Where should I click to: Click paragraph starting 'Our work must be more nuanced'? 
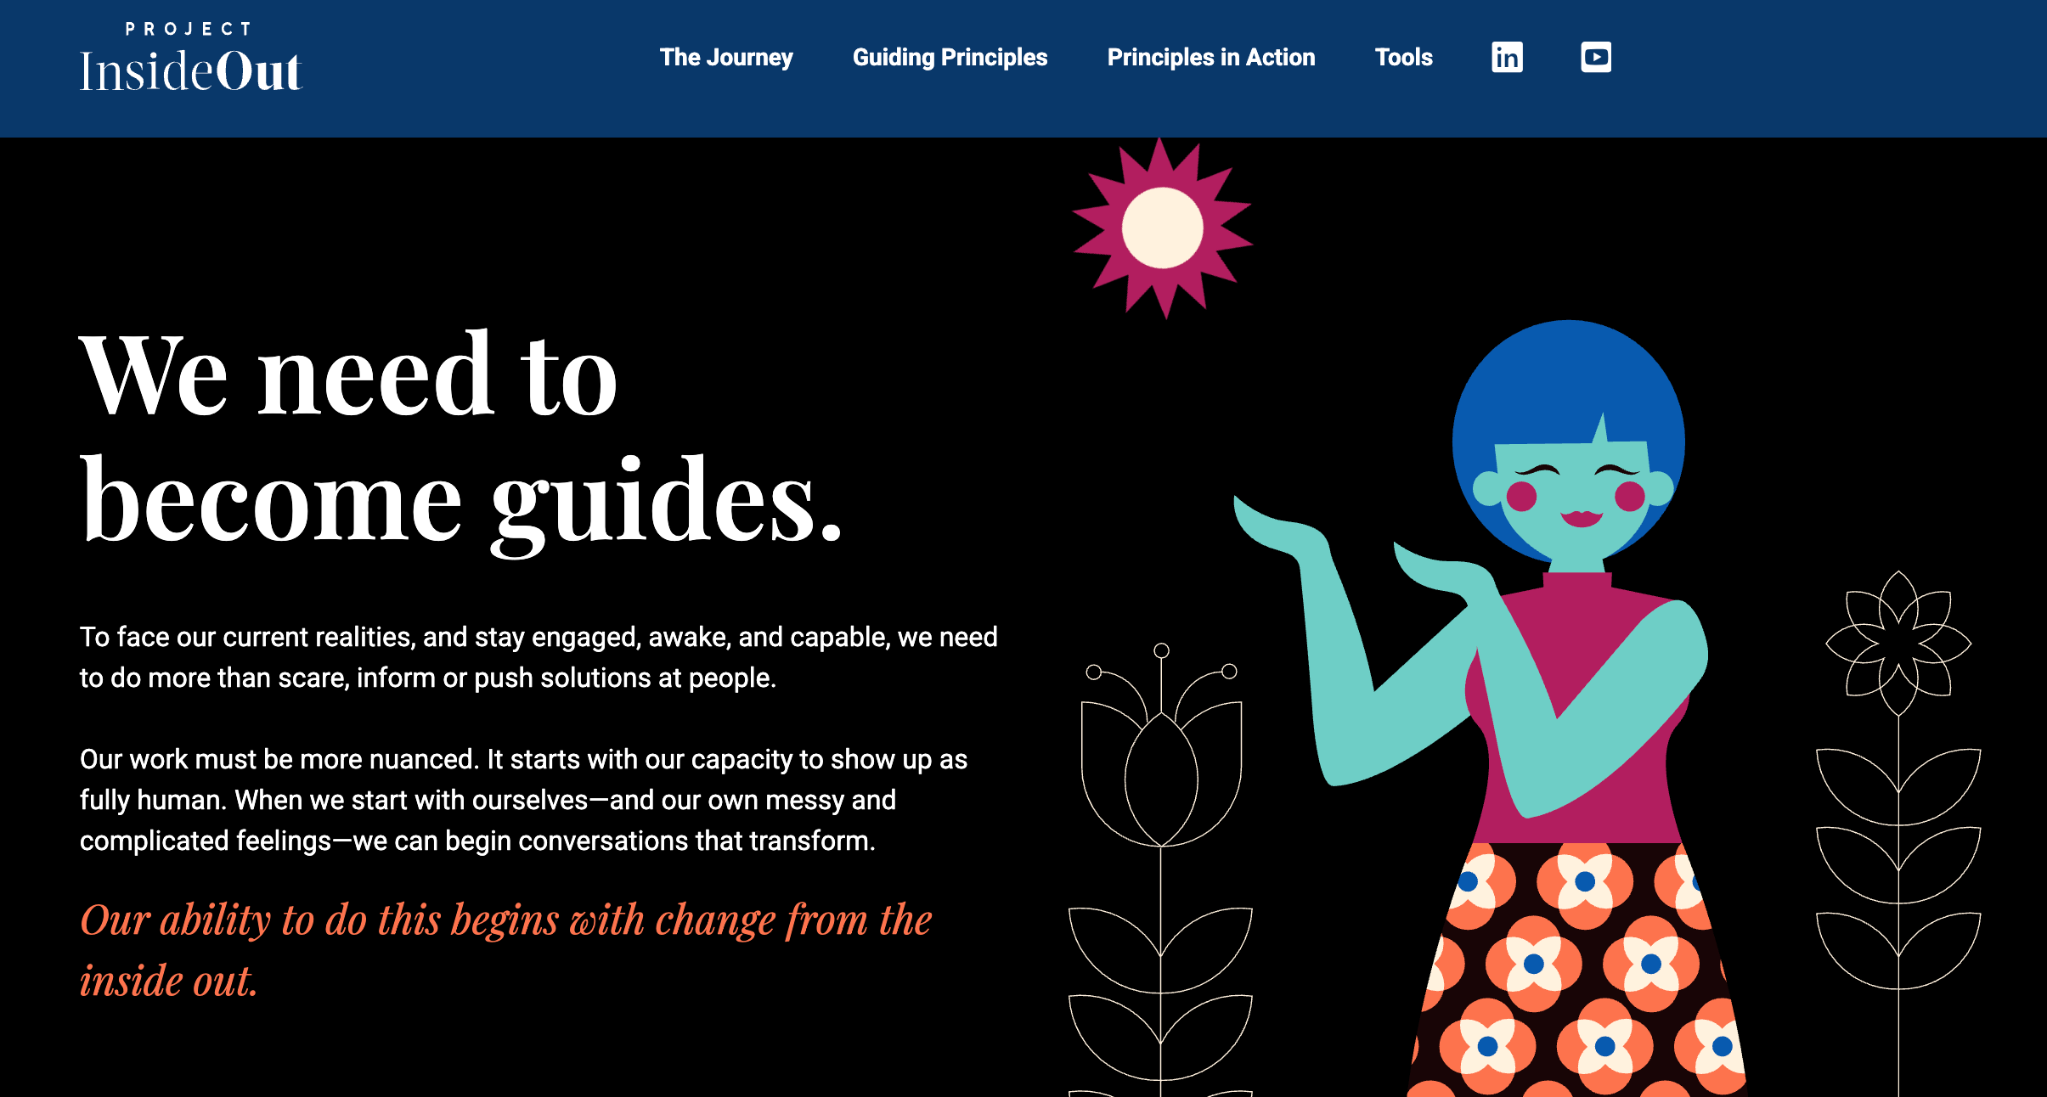click(x=523, y=800)
